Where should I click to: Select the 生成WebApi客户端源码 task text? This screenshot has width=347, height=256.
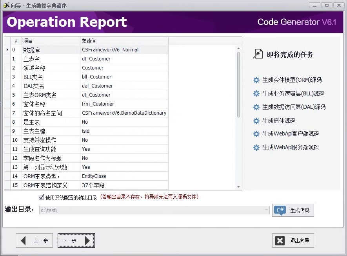291,133
